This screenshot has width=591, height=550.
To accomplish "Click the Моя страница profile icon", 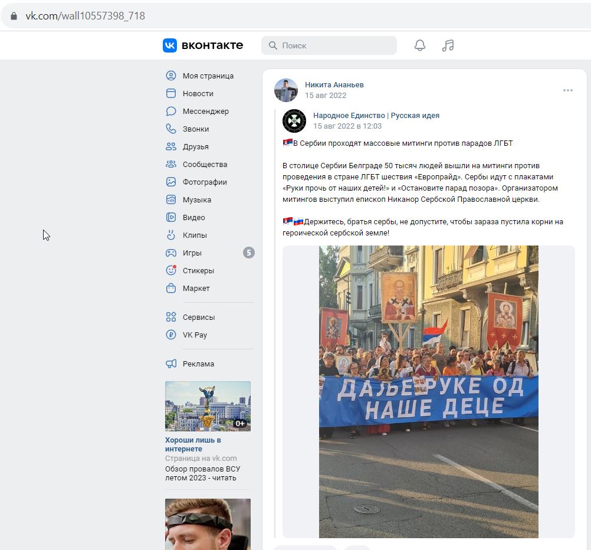I will click(x=171, y=76).
